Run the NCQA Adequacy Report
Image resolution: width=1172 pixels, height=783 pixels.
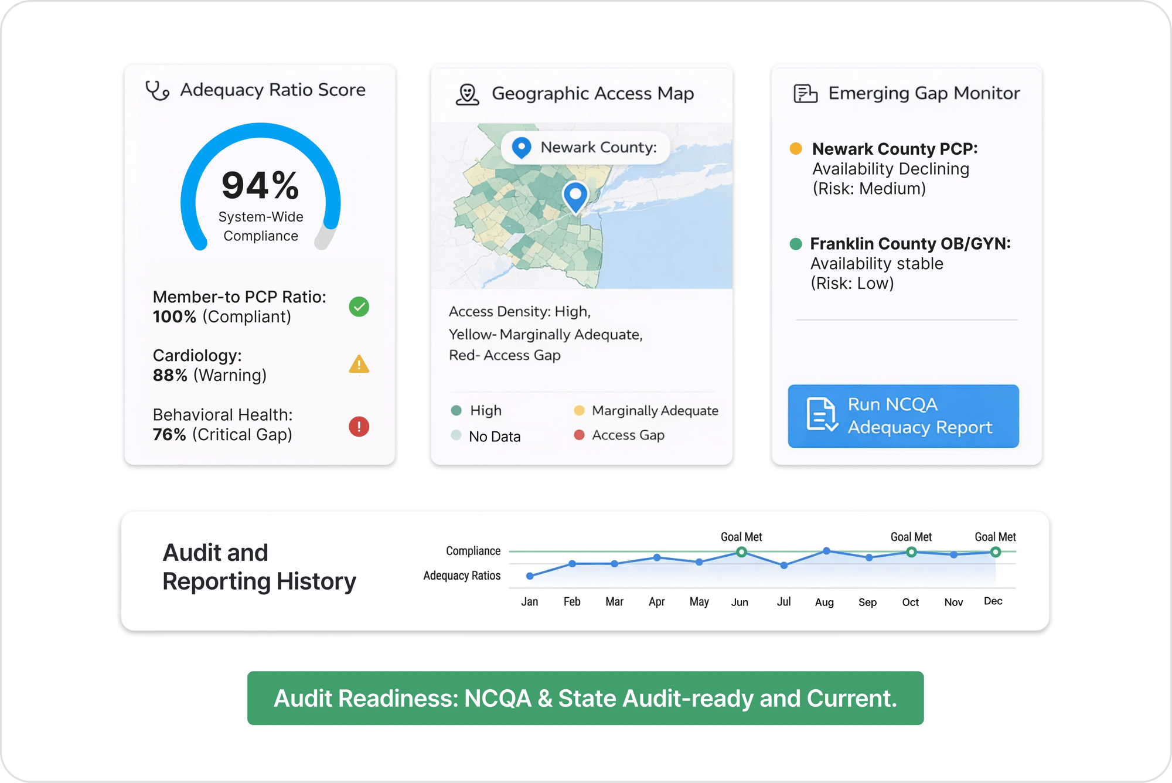[x=903, y=416]
